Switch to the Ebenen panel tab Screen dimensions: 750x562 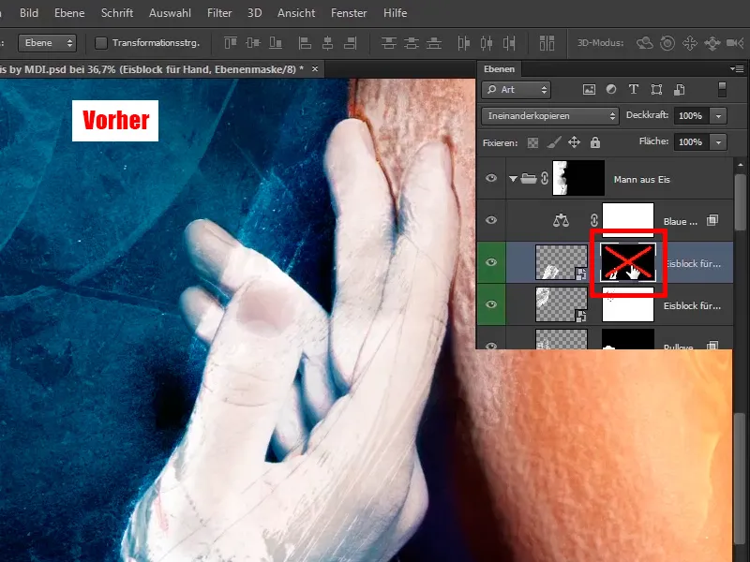click(x=499, y=68)
